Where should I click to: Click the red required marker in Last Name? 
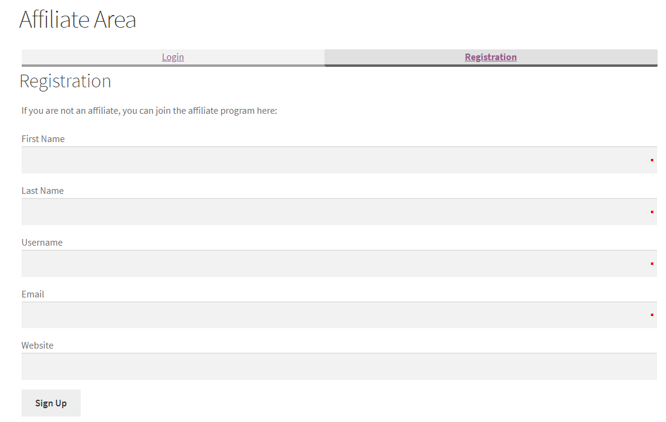click(x=652, y=212)
